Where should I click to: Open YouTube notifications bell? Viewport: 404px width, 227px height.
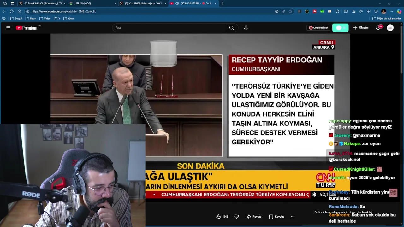point(378,28)
